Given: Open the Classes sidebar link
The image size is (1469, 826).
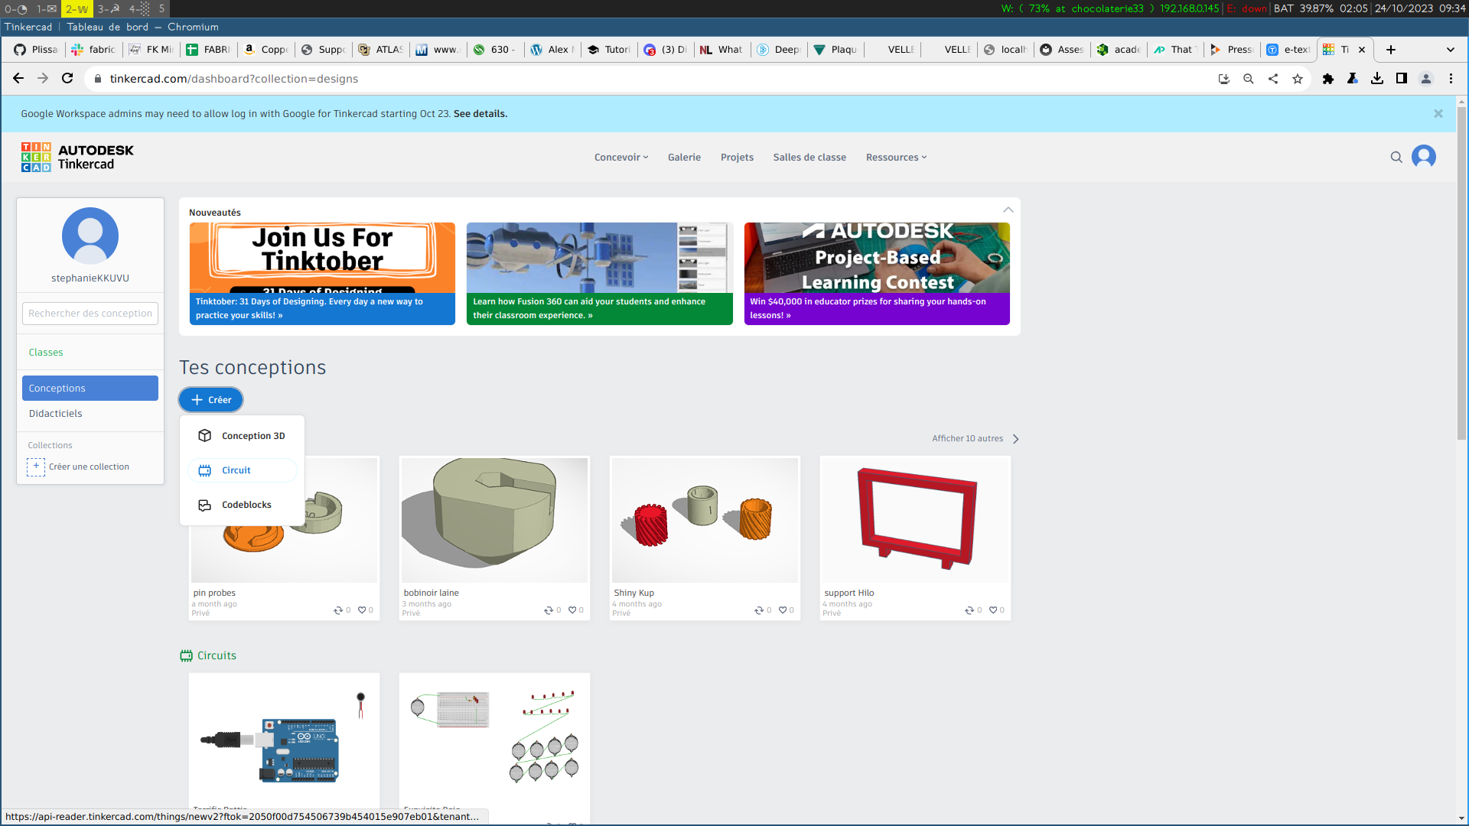Looking at the screenshot, I should tap(46, 353).
